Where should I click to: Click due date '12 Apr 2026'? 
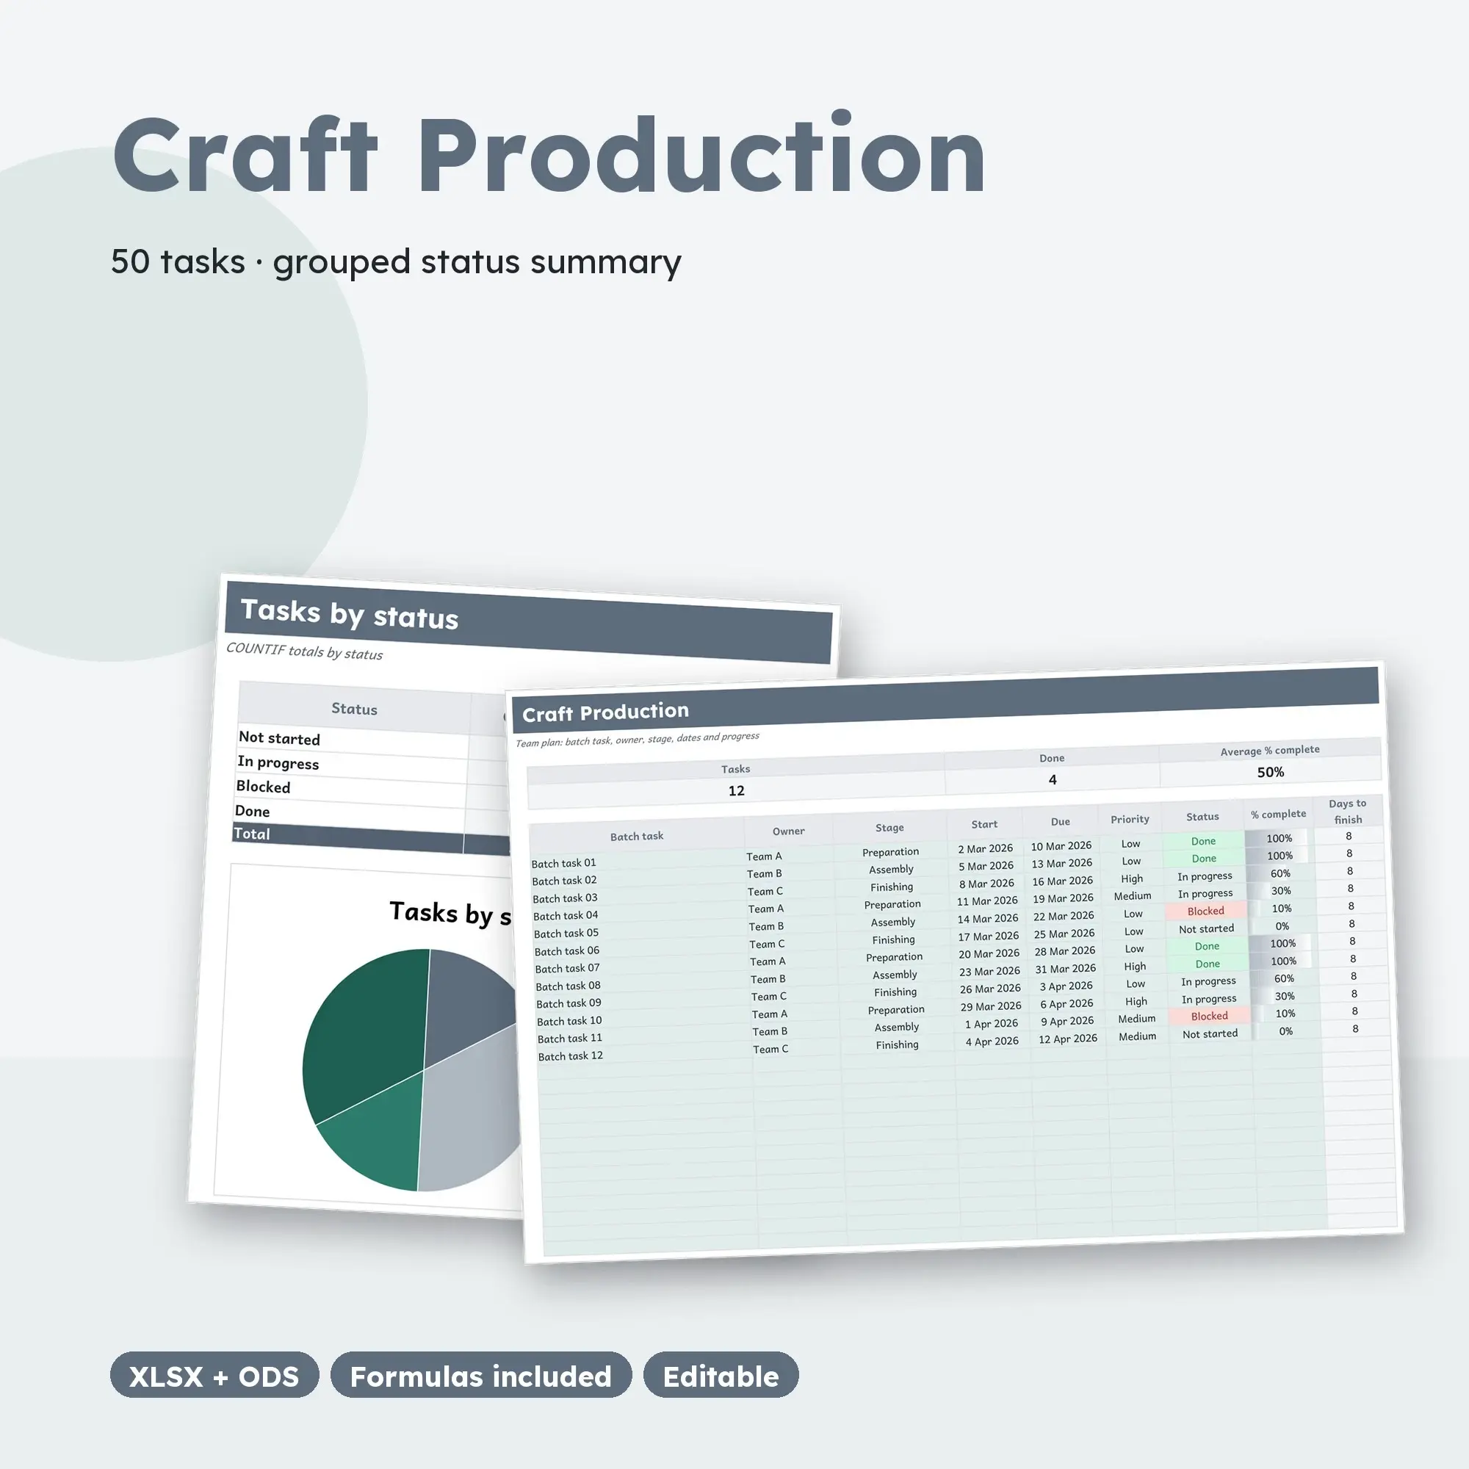tap(1067, 1039)
